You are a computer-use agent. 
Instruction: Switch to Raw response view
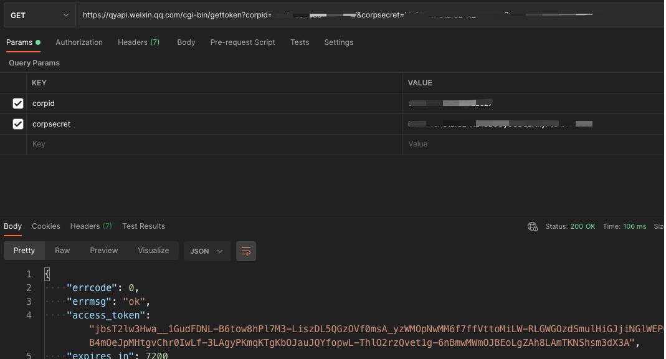click(62, 251)
